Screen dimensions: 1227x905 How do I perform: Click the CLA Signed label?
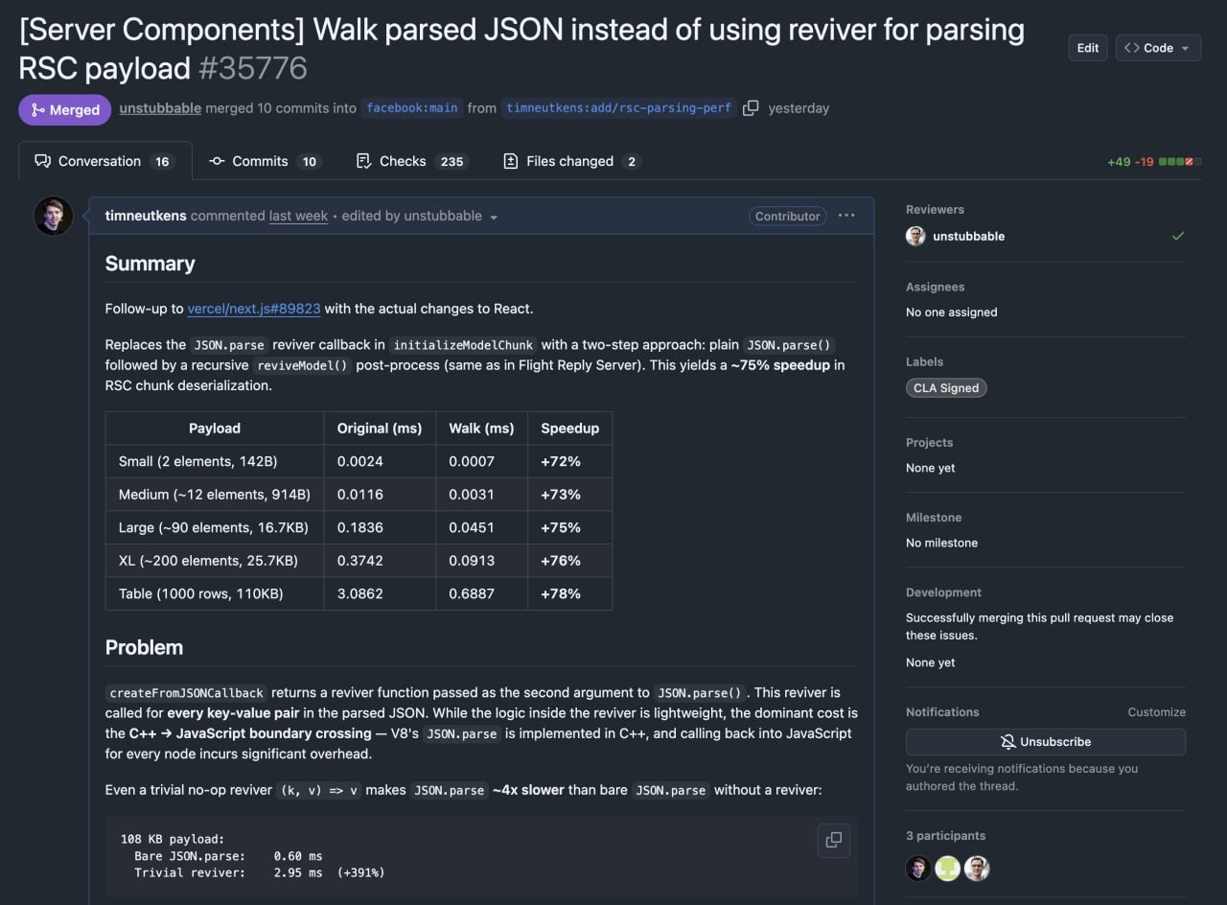(x=945, y=388)
